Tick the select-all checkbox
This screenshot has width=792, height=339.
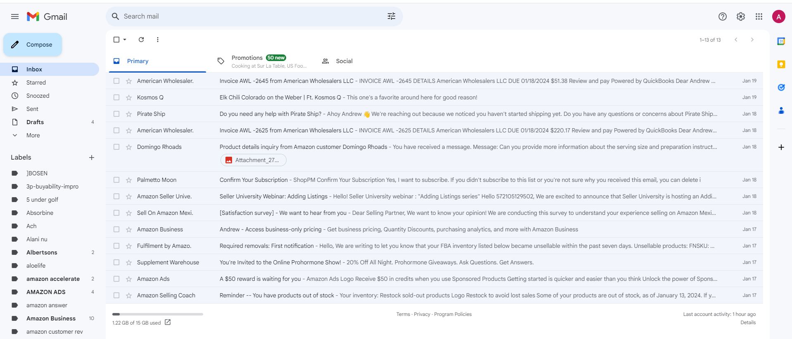(116, 40)
